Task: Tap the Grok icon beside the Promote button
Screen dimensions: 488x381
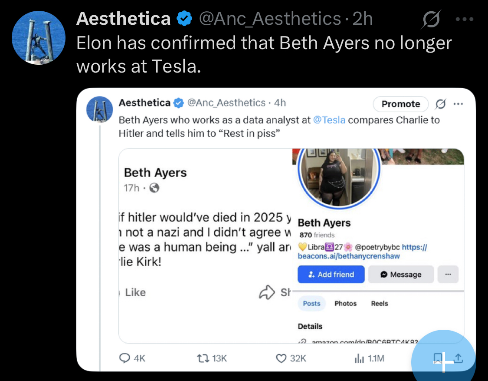Action: [x=440, y=104]
